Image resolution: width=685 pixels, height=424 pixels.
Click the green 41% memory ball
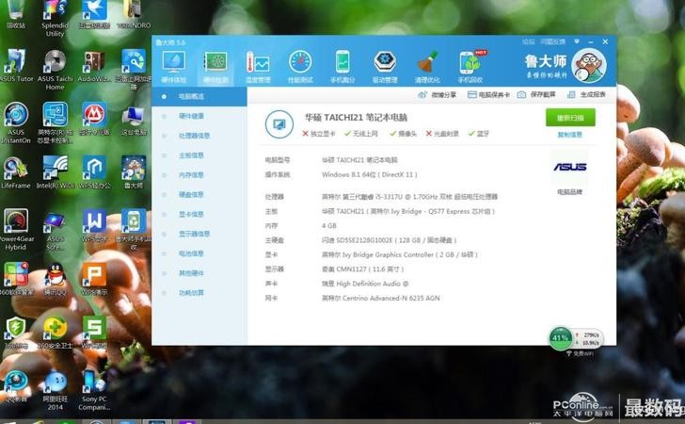[560, 338]
